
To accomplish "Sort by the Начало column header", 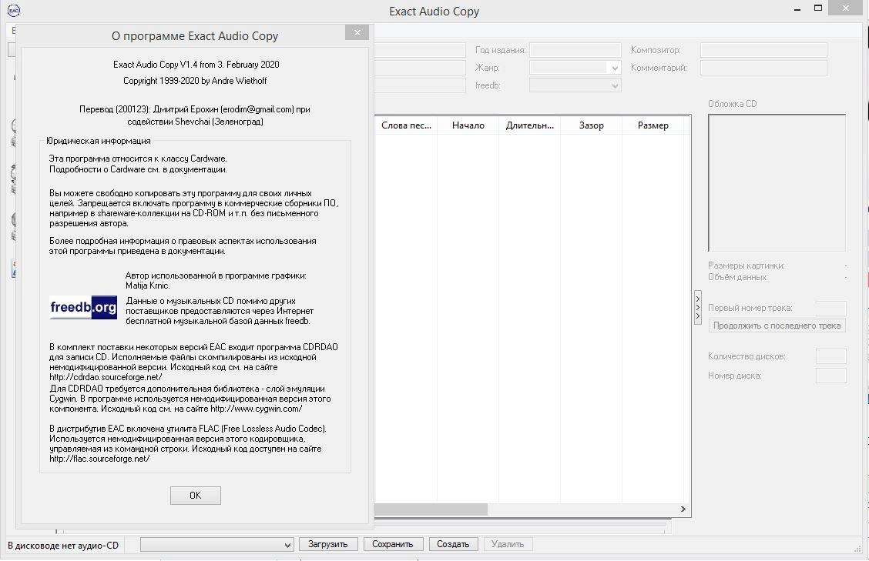I will click(x=468, y=125).
